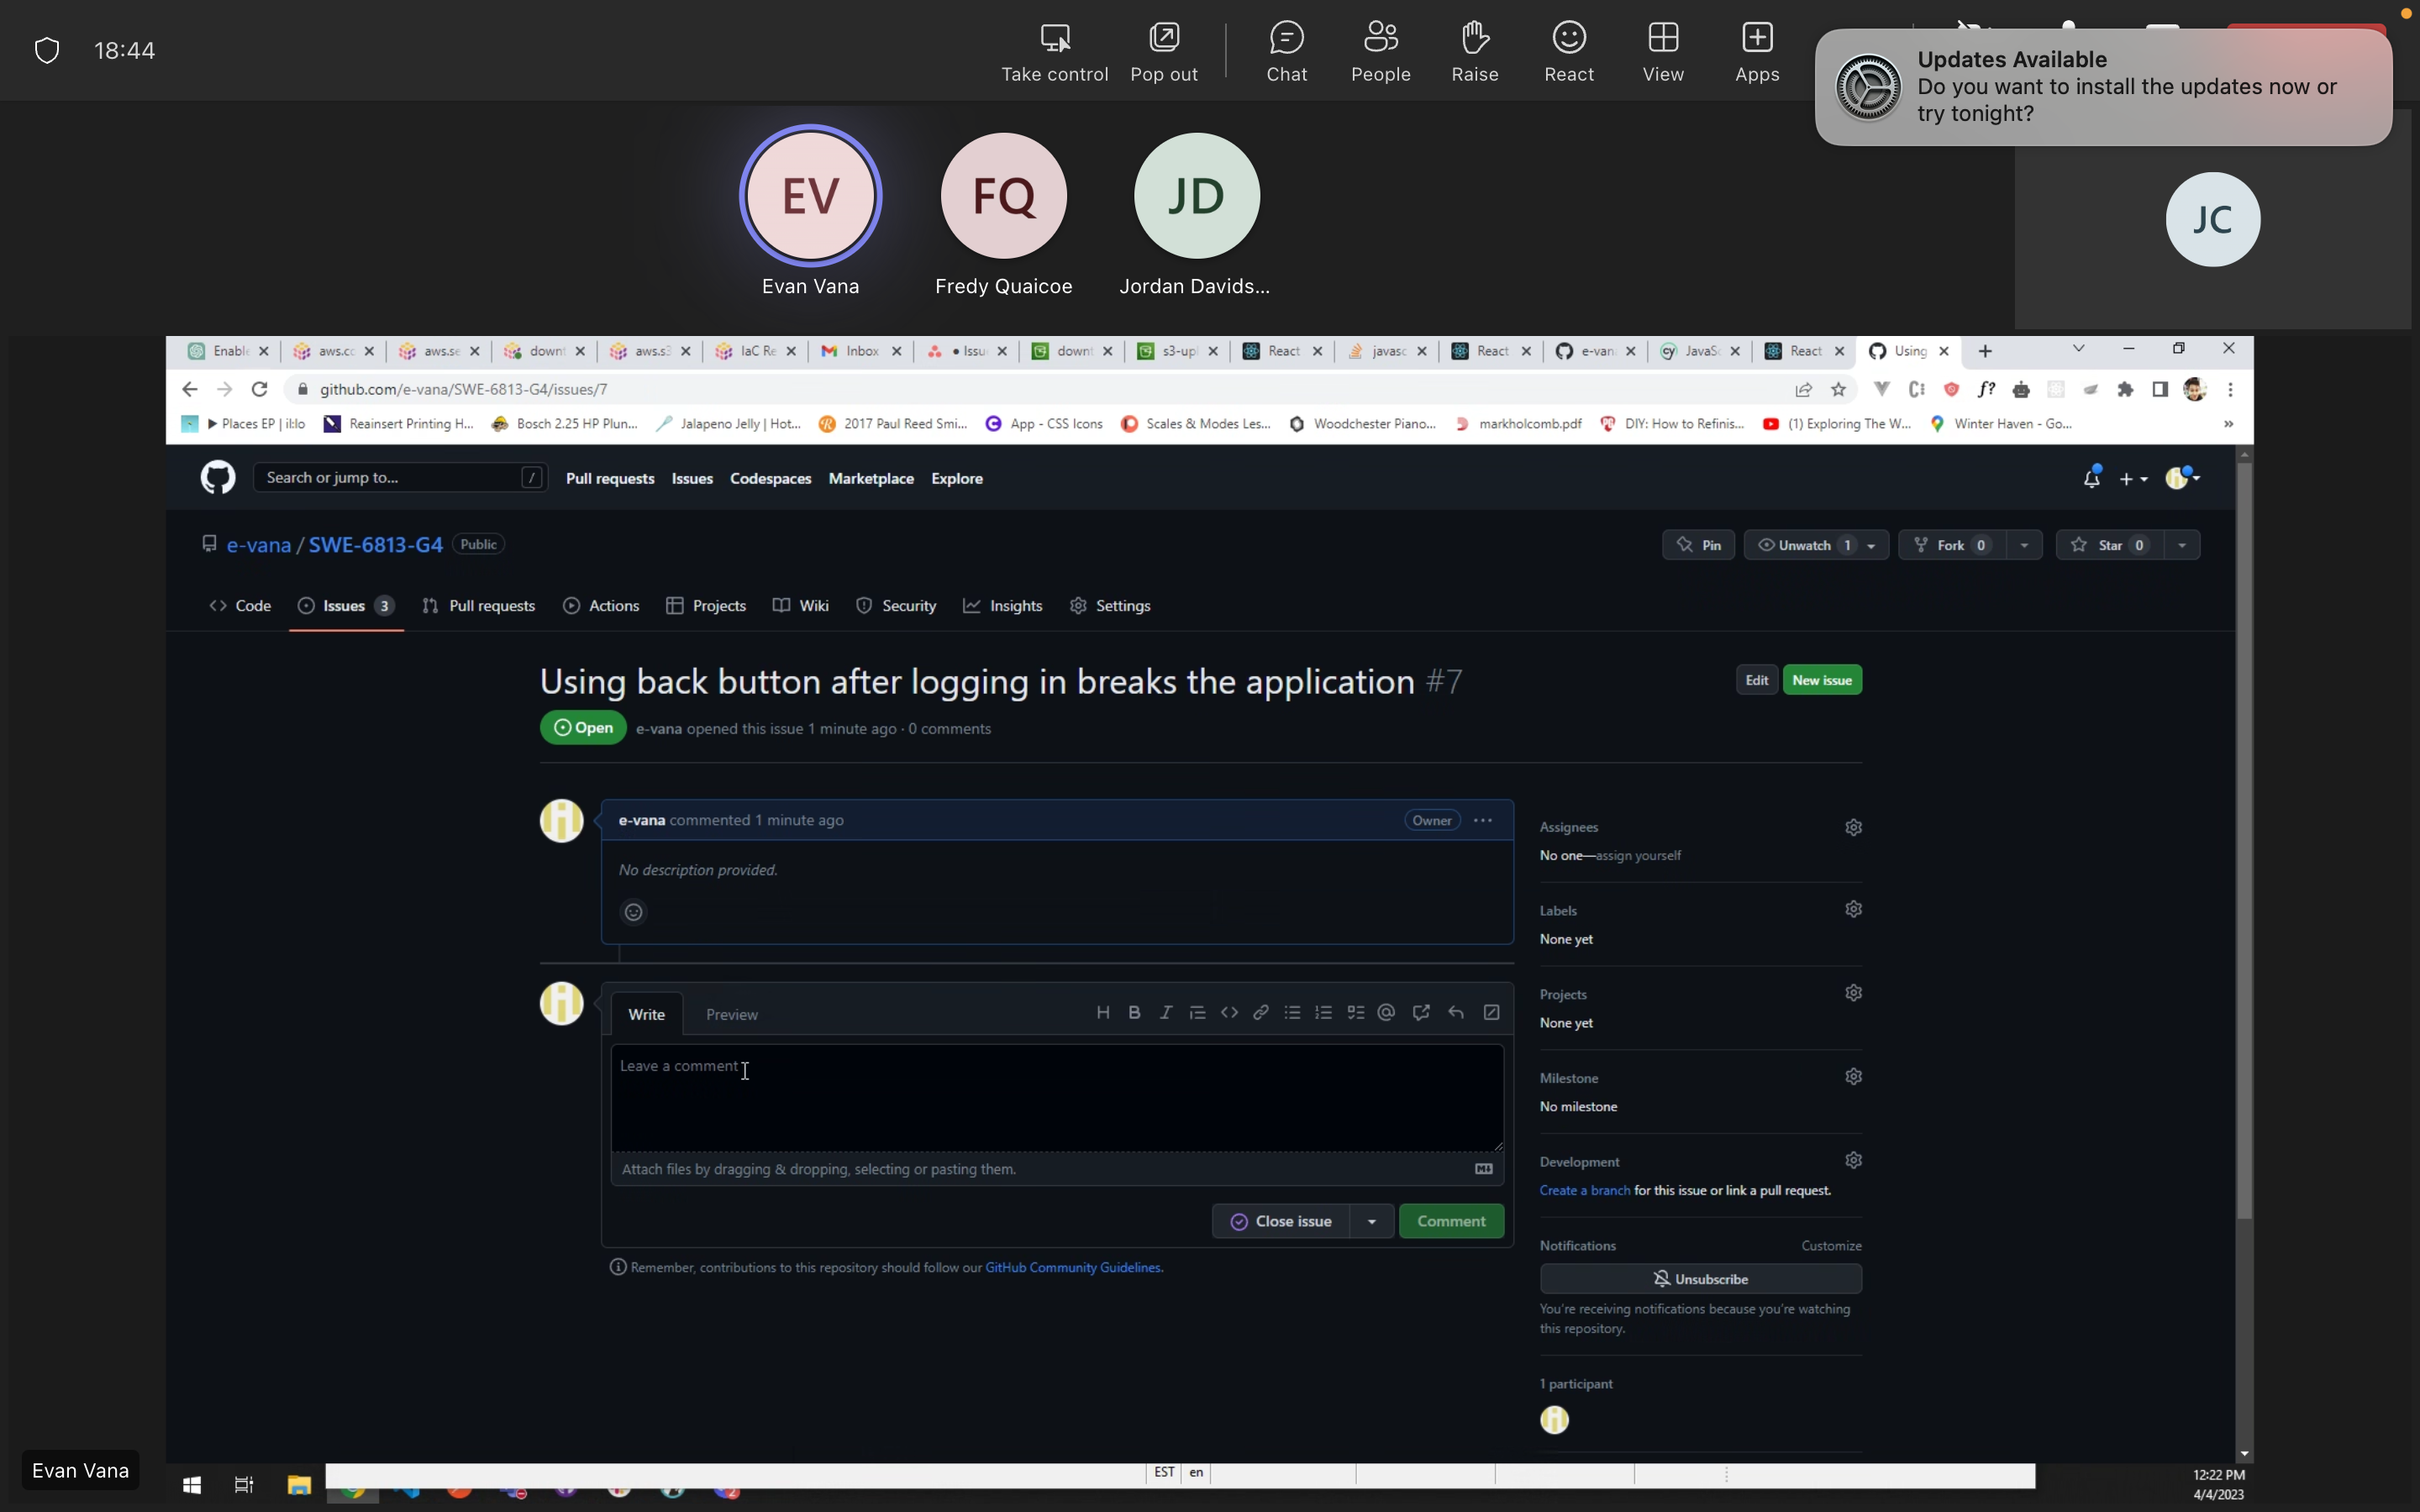The image size is (2420, 1512).
Task: Click the Create a branch link
Action: (1584, 1190)
